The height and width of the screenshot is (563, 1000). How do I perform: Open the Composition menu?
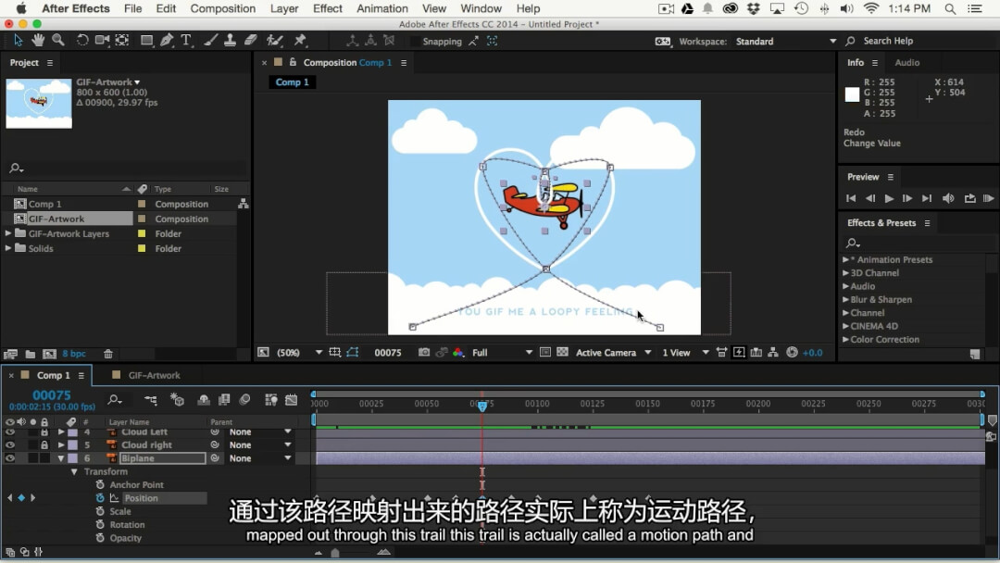(x=222, y=8)
